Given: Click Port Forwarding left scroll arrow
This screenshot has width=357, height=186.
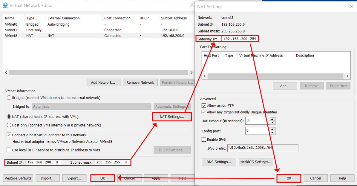Looking at the screenshot, I should (x=205, y=76).
